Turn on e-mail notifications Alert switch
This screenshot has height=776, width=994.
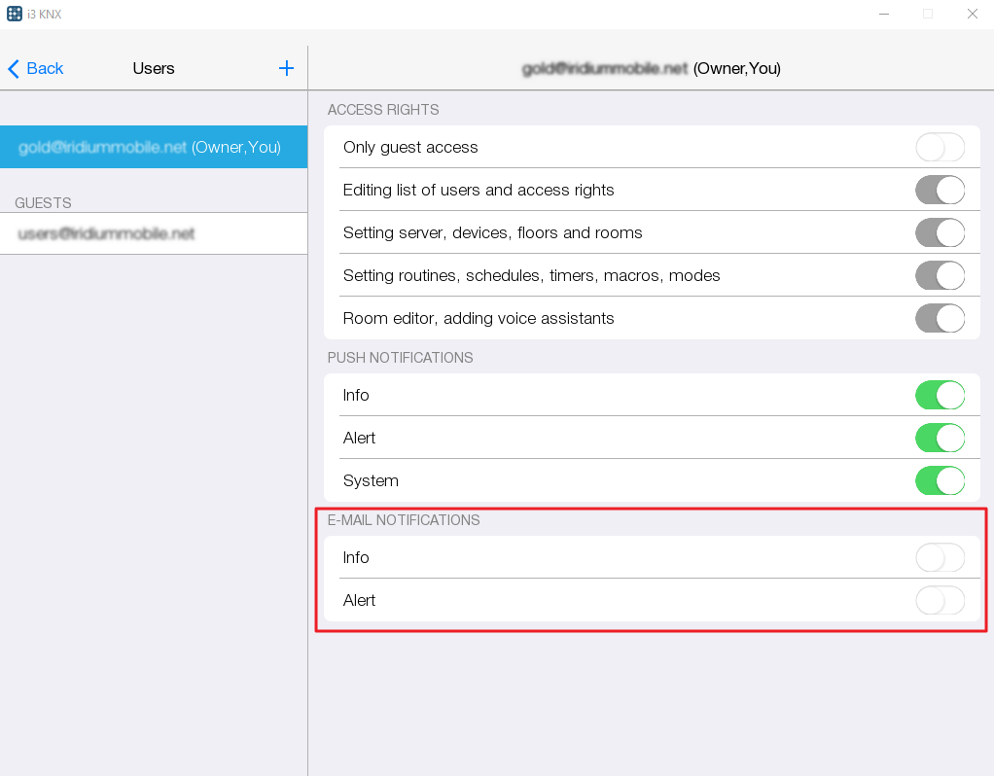tap(940, 601)
